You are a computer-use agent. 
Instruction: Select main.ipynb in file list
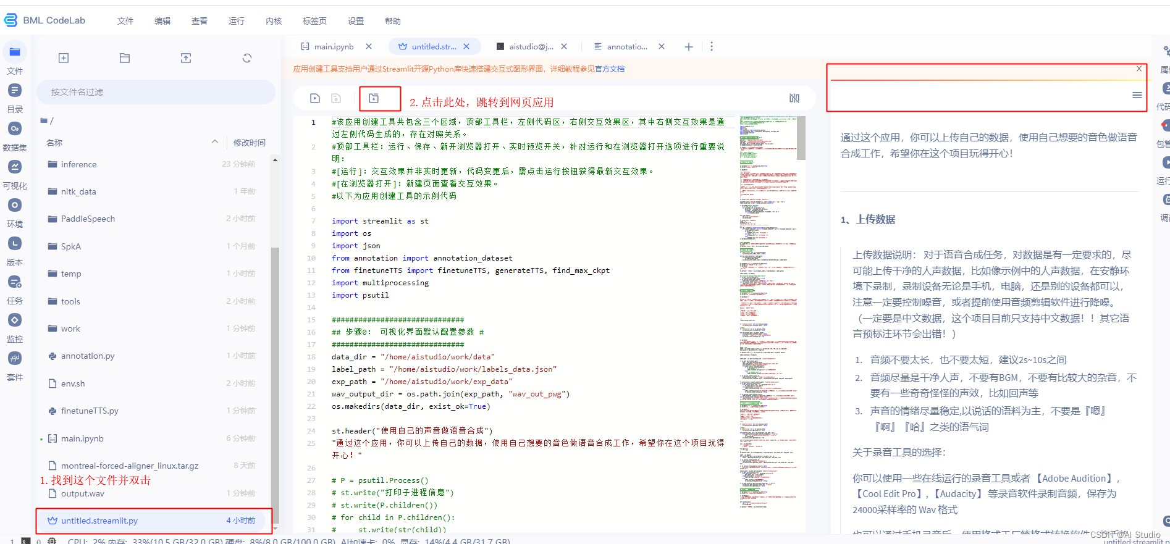[x=153, y=438]
